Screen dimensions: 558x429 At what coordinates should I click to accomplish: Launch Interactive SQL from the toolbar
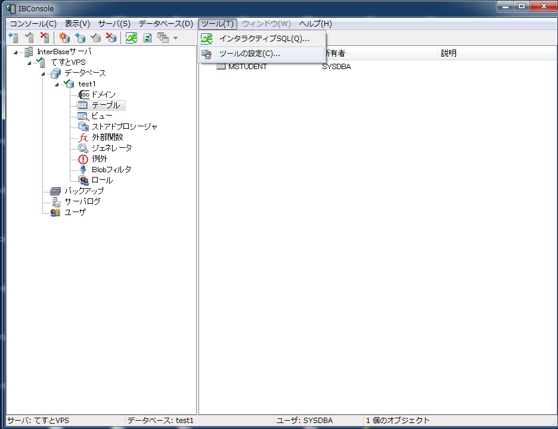131,38
